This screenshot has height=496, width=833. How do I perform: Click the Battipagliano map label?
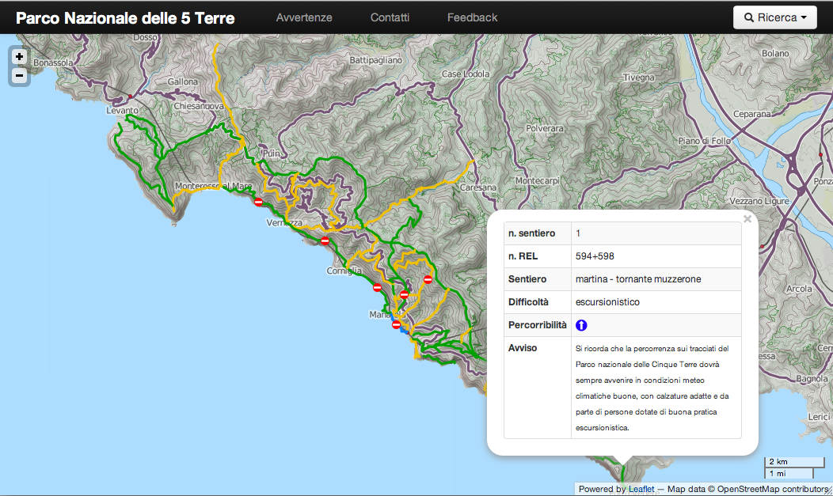375,60
